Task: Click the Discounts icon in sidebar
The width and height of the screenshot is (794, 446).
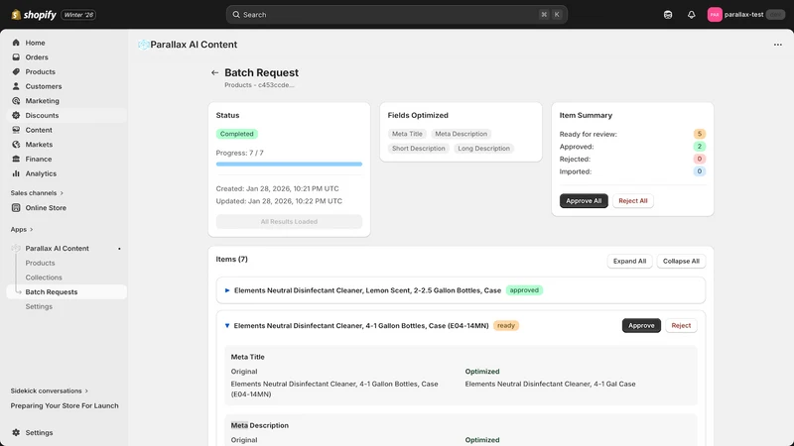Action: (16, 115)
